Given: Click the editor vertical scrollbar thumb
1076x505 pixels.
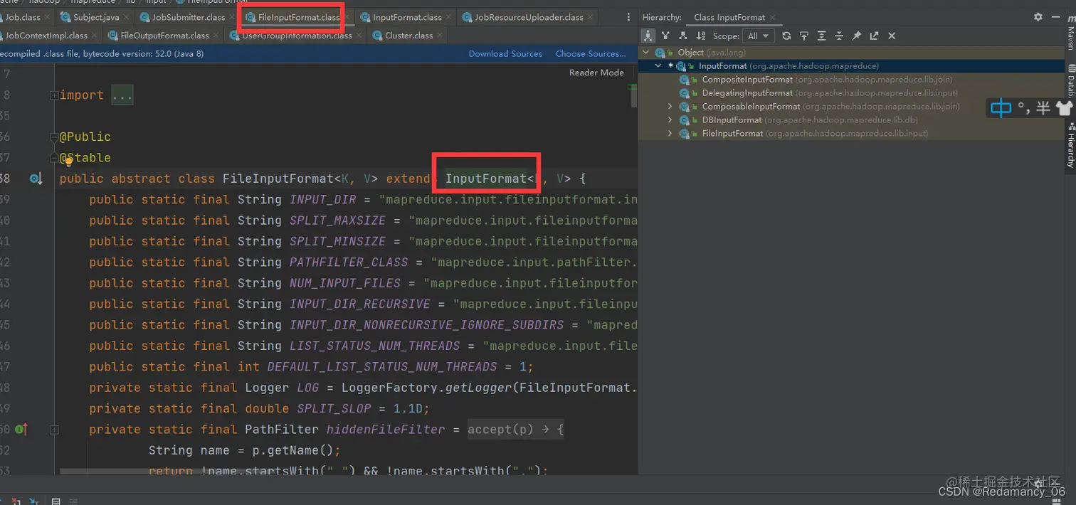Looking at the screenshot, I should pyautogui.click(x=634, y=95).
